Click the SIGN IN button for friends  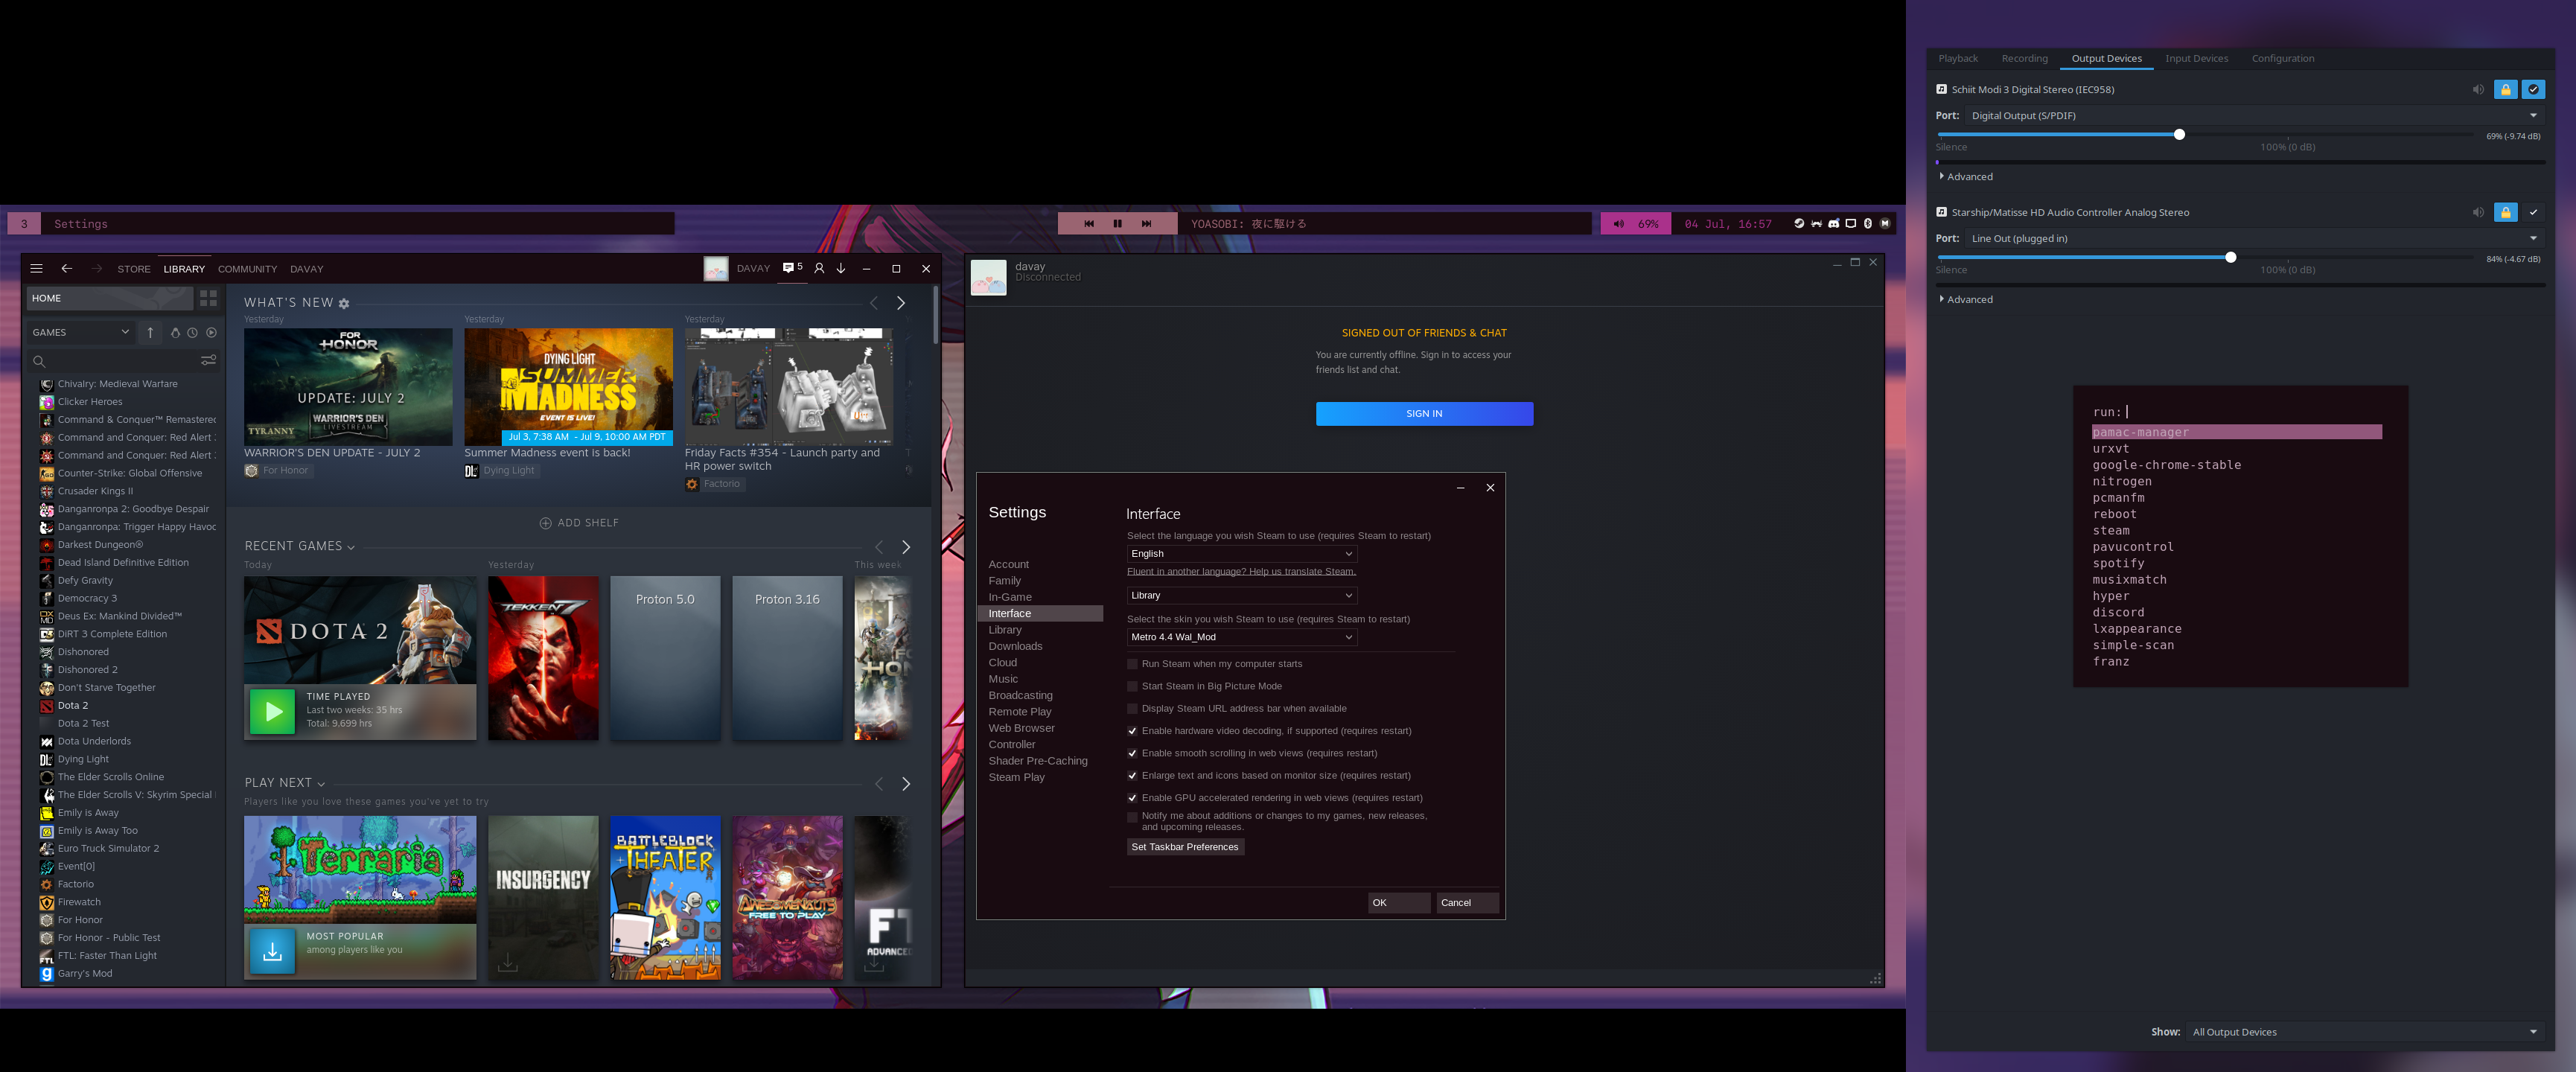[x=1423, y=413]
